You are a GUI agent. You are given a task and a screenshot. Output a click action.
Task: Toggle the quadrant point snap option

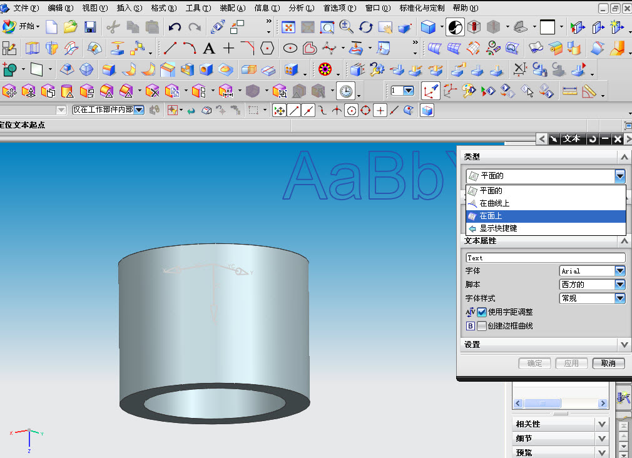coord(365,111)
